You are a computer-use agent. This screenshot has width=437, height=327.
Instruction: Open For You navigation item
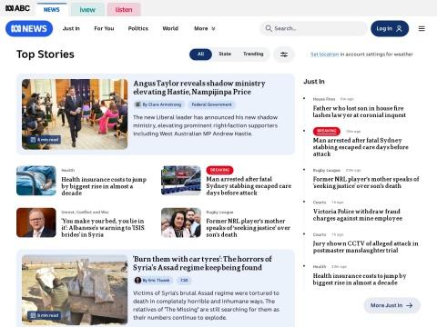click(x=104, y=28)
